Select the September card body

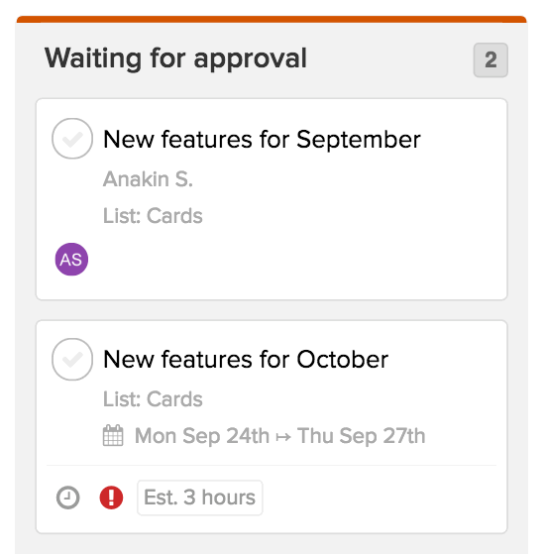coord(272,199)
